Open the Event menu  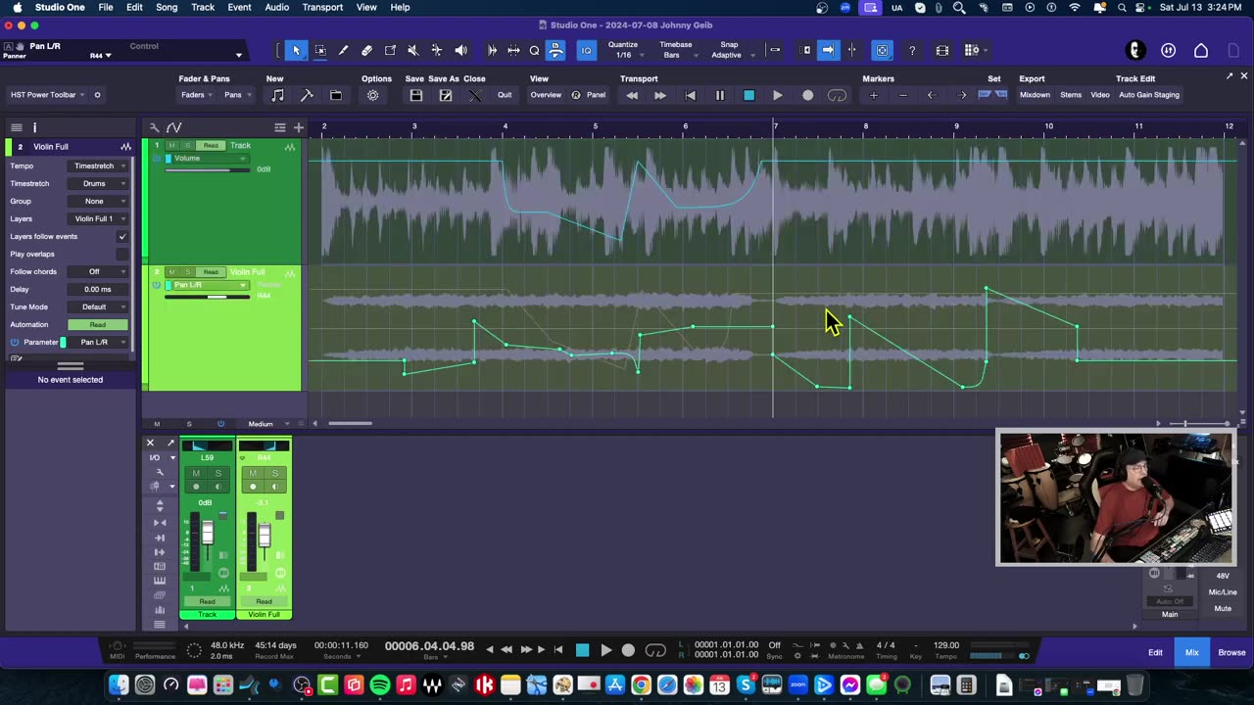tap(239, 7)
